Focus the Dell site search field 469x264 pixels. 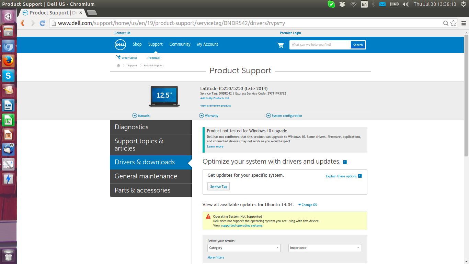pos(320,45)
